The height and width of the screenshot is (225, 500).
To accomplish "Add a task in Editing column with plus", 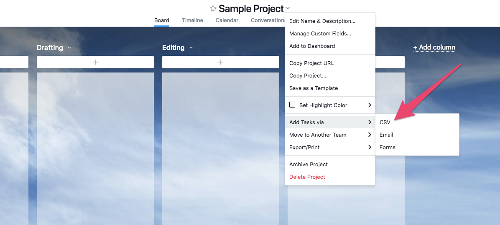I will point(220,62).
